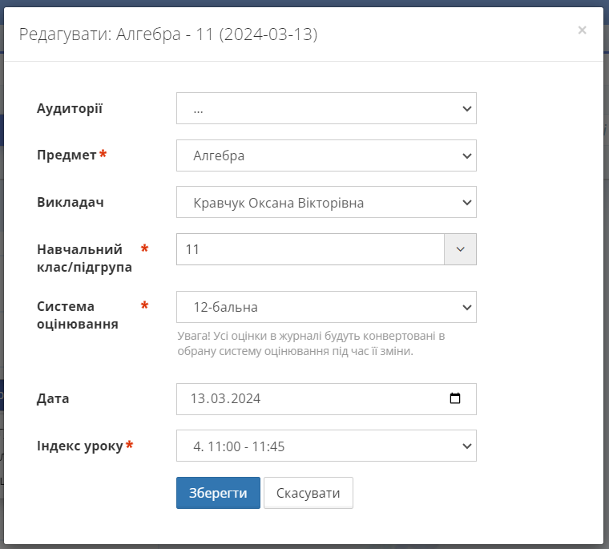Image resolution: width=609 pixels, height=549 pixels.
Task: Open the Система оцінювання dropdown showing 12-бальна
Action: coord(326,307)
